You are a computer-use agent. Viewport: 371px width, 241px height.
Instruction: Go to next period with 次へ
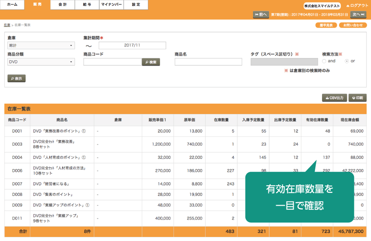(358, 15)
